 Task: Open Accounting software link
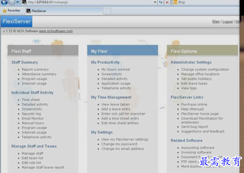(198, 148)
